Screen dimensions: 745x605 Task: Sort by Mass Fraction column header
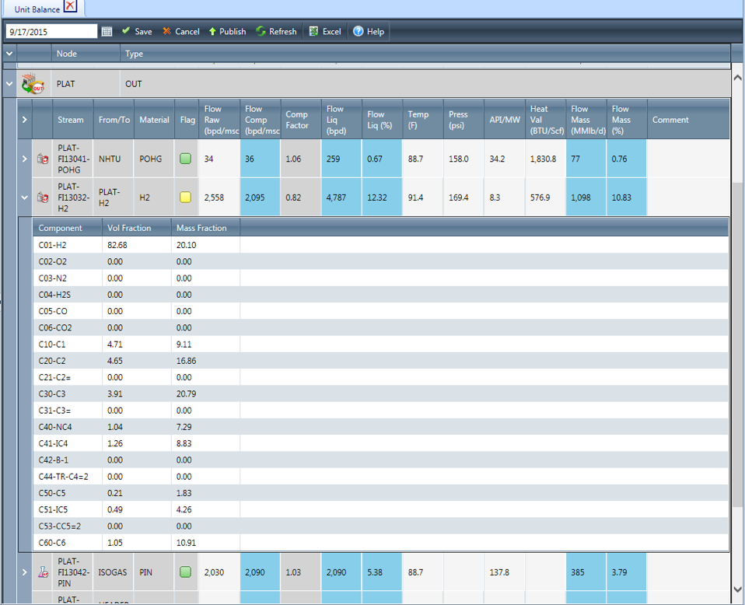[201, 228]
